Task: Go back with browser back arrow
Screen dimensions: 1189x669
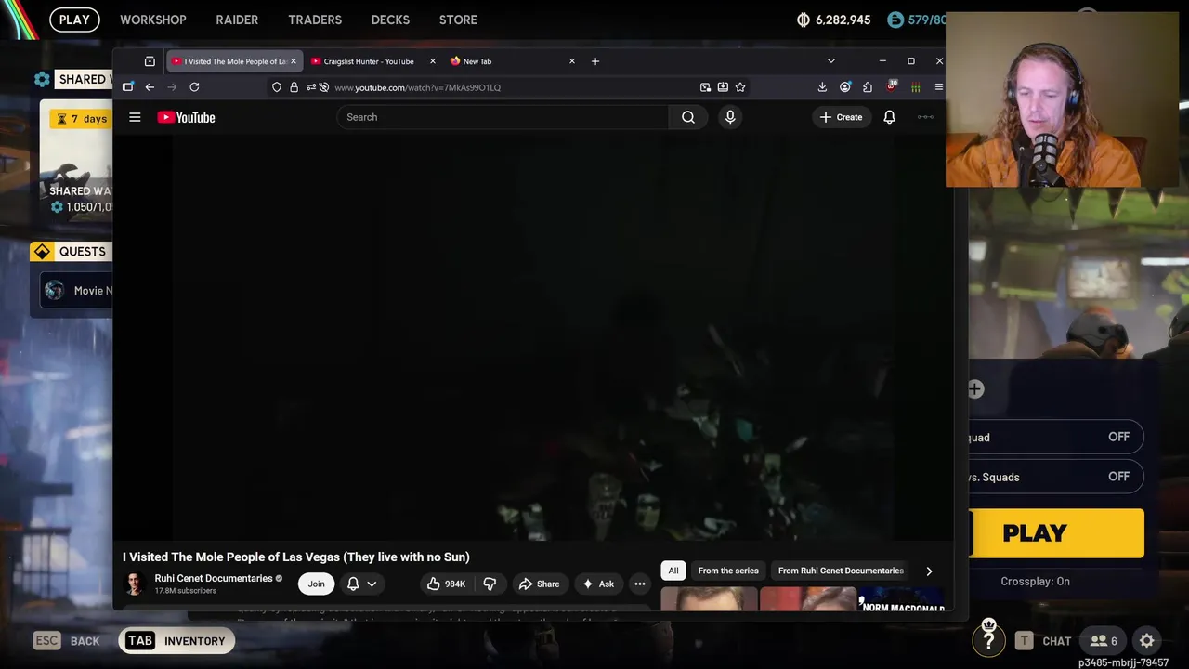Action: coord(150,87)
